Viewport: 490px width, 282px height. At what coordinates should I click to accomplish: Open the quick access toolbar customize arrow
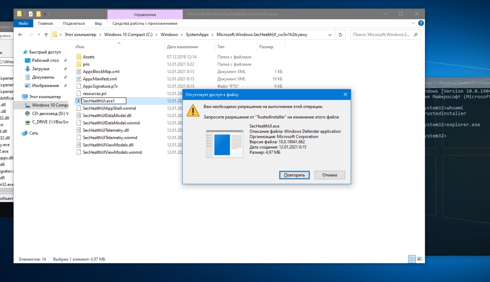45,14
